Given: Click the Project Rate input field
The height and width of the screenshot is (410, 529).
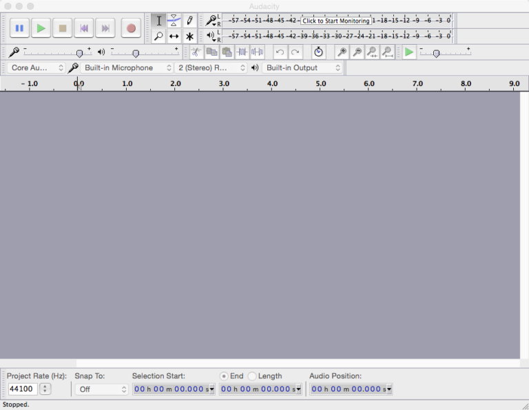Looking at the screenshot, I should click(x=22, y=389).
